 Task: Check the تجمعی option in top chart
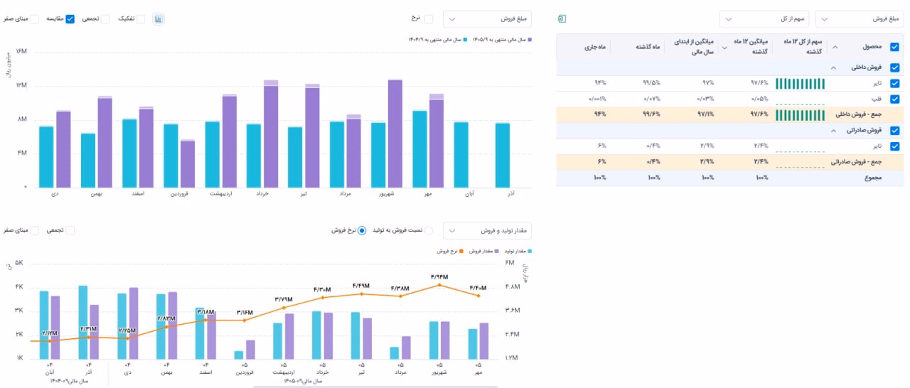105,19
